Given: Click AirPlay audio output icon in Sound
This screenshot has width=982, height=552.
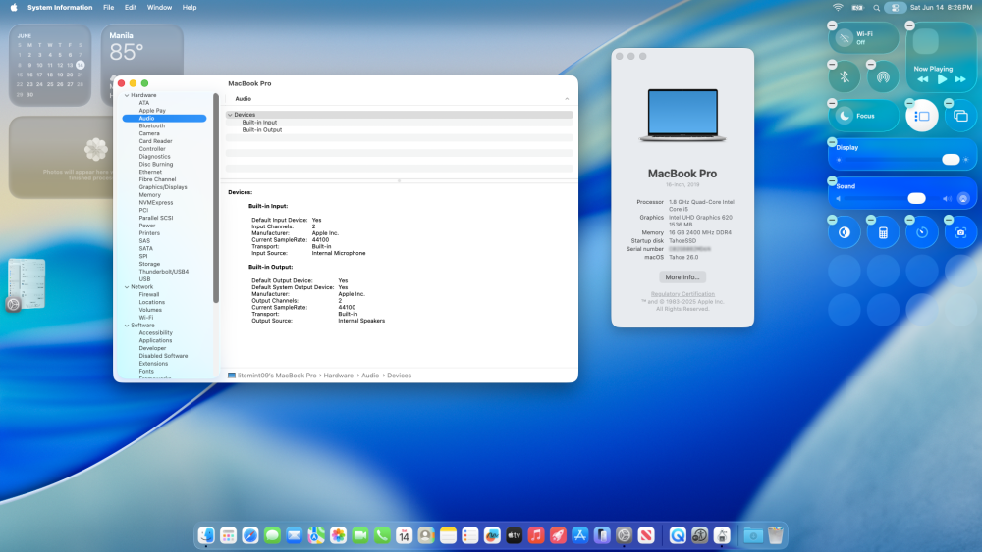Looking at the screenshot, I should click(963, 199).
